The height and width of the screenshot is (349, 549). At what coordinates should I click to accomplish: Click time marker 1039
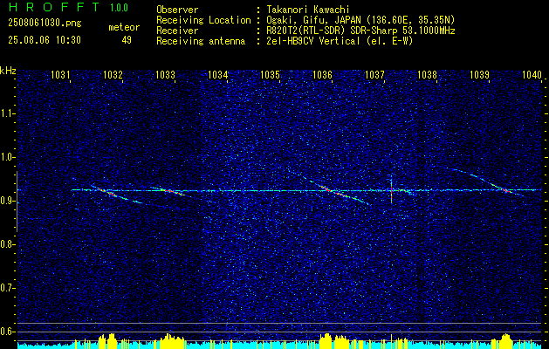coord(480,74)
